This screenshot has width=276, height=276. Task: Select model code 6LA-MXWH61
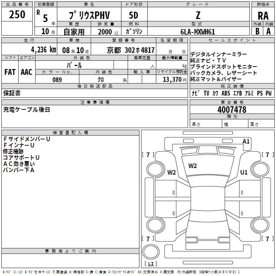click(x=198, y=32)
